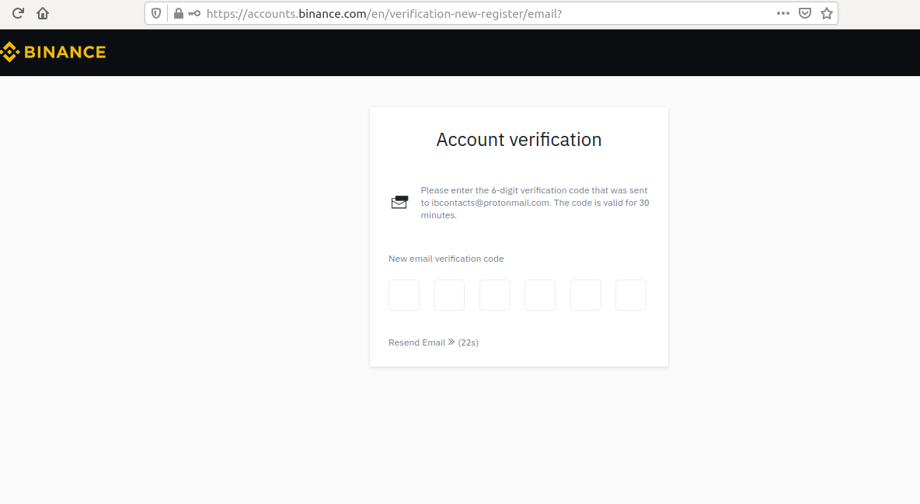
Task: Click the Binance logo
Action: 53,53
